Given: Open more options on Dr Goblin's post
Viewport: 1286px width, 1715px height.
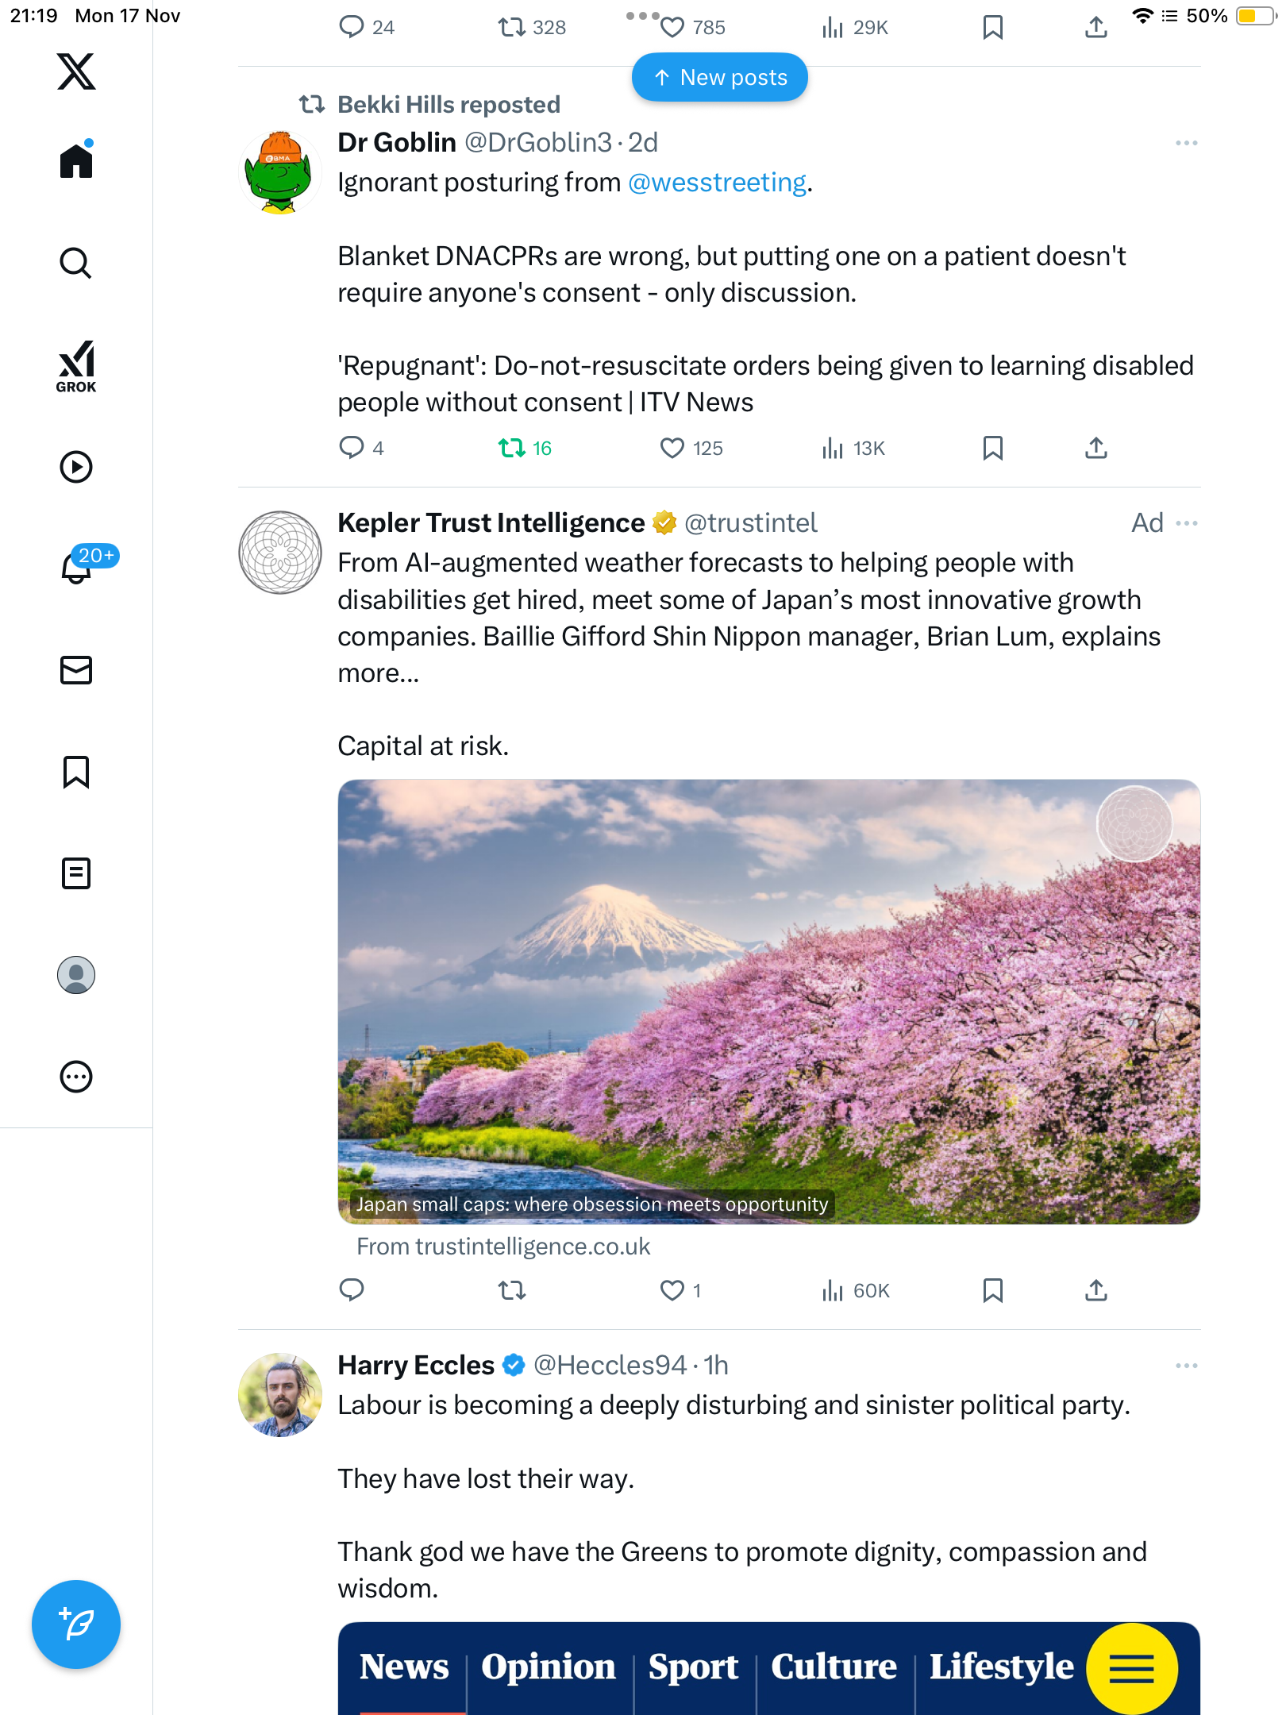Looking at the screenshot, I should (1186, 143).
